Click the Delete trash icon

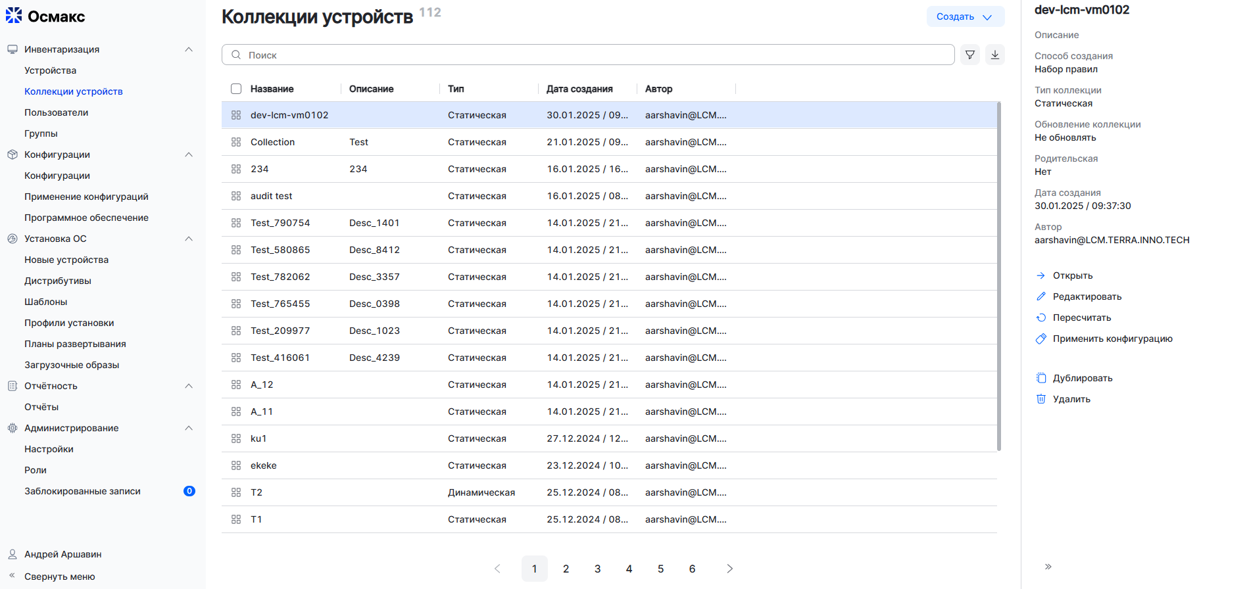[1041, 399]
